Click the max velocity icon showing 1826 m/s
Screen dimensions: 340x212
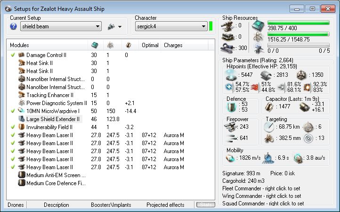coord(230,158)
